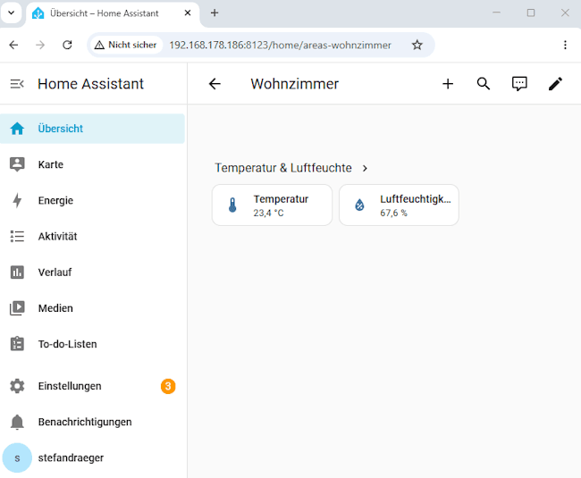
Task: Click the plus icon in Wohnzimmer header
Action: point(448,84)
